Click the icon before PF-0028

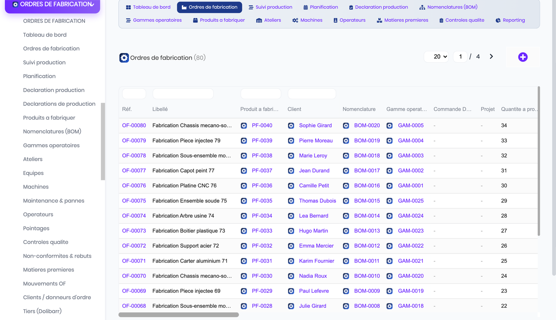[x=244, y=306]
